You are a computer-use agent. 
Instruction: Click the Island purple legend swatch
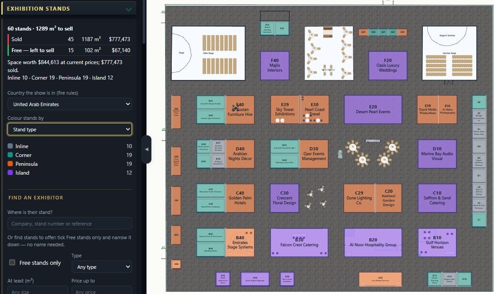coord(10,172)
